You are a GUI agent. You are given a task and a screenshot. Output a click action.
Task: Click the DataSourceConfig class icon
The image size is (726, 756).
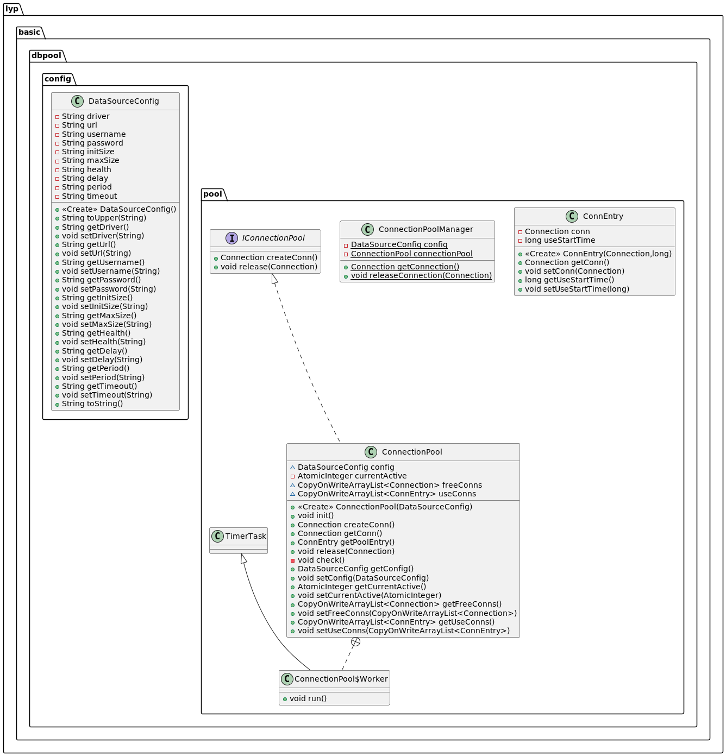pos(77,101)
